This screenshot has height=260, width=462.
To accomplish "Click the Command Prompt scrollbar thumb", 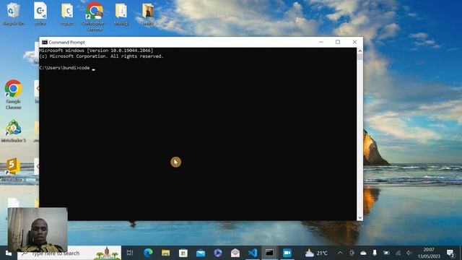I will pos(359,57).
